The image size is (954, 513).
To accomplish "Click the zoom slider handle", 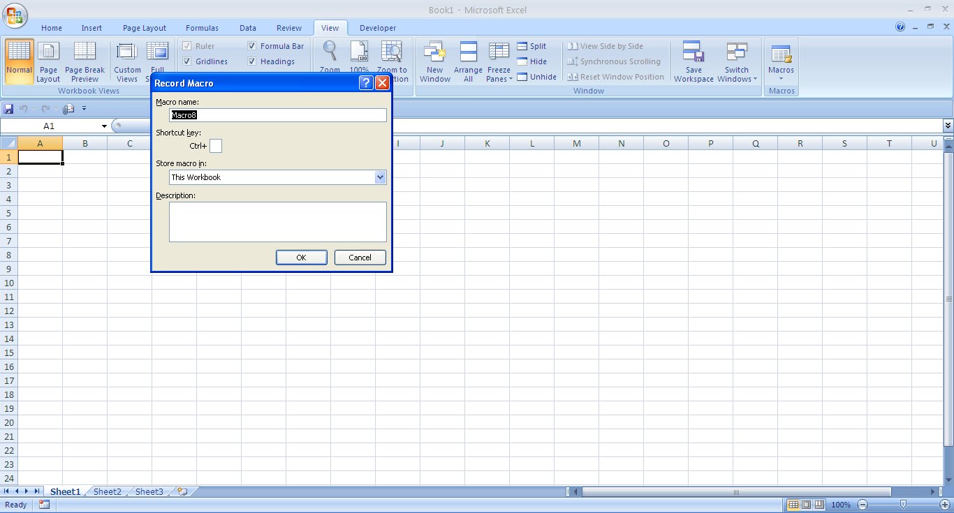I will (904, 504).
